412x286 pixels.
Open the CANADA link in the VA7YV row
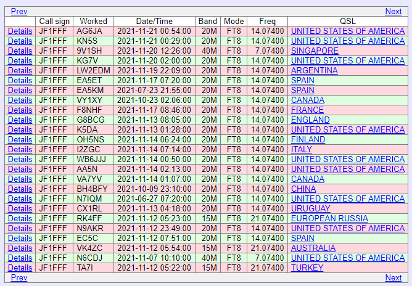click(x=307, y=179)
